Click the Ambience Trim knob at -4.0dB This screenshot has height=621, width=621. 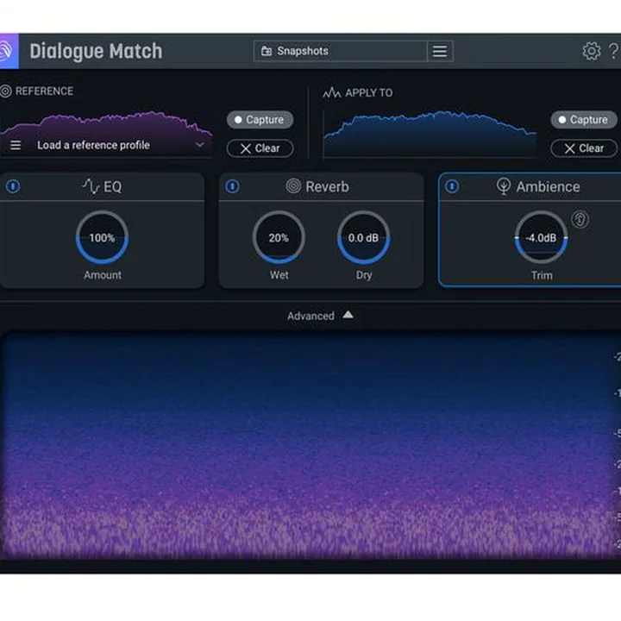tap(541, 238)
